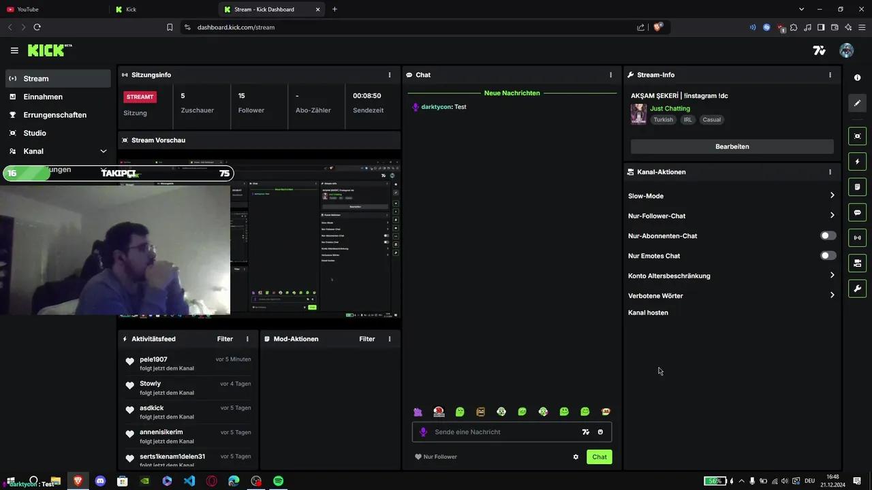This screenshot has width=872, height=490.
Task: Open Stream-Info panel three-dot menu
Action: 830,75
